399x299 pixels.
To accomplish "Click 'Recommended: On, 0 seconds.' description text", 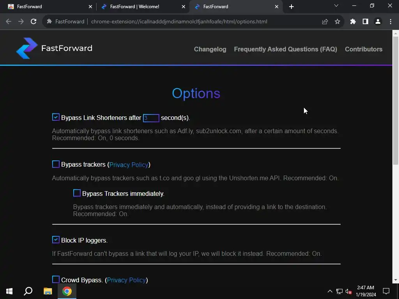I will pyautogui.click(x=96, y=138).
